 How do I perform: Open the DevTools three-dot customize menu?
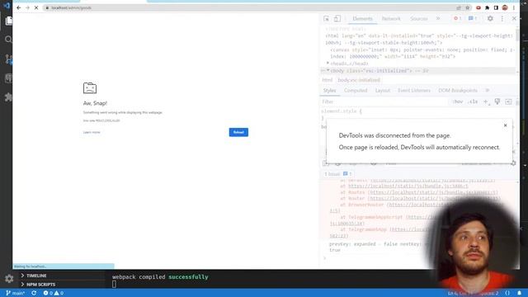coord(502,18)
